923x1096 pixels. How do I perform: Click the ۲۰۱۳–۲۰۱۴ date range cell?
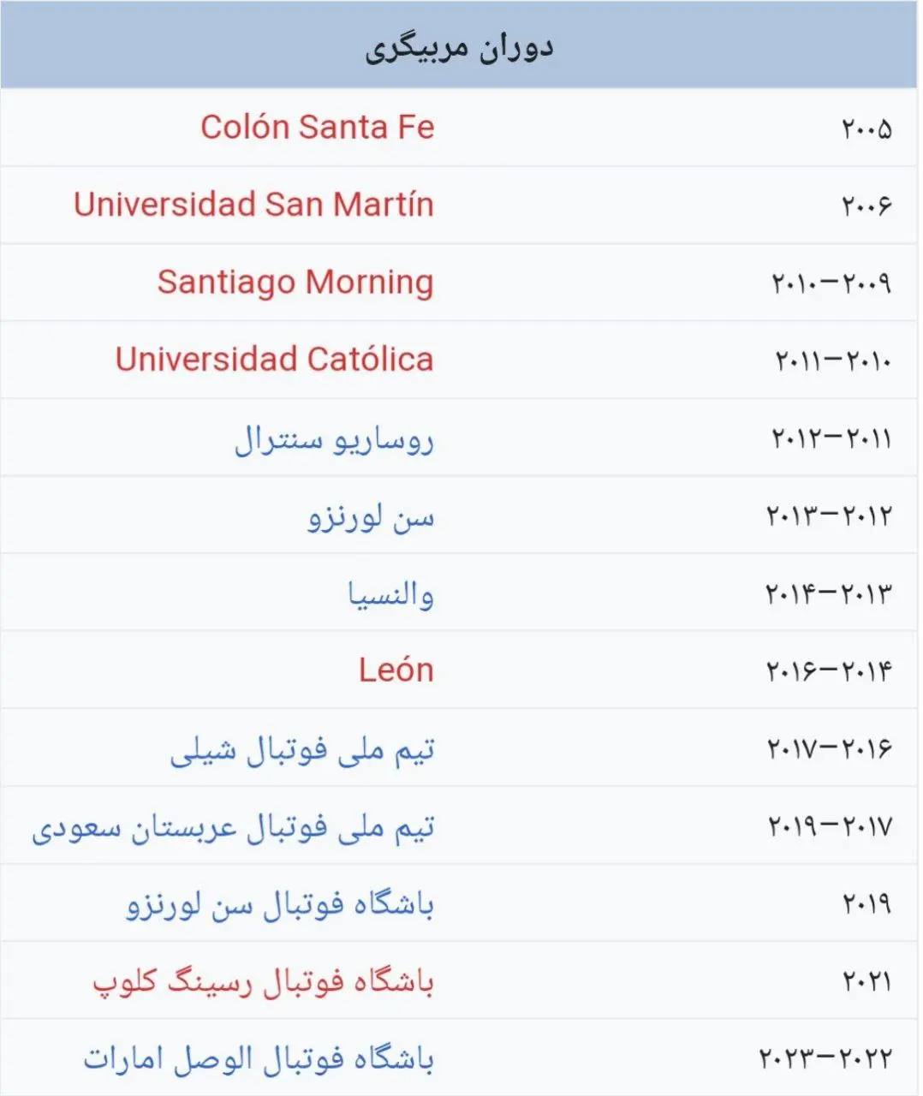[x=828, y=593]
